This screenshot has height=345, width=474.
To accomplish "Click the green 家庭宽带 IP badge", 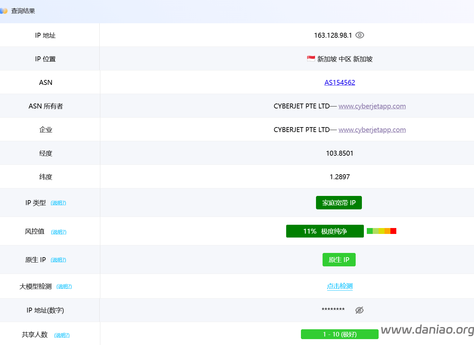I will tap(339, 203).
